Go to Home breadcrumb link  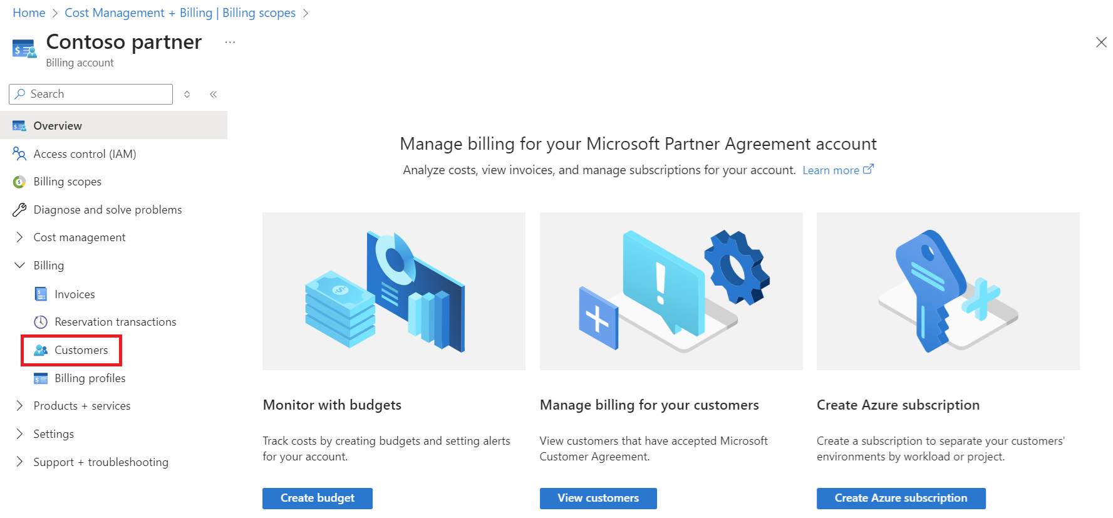pyautogui.click(x=29, y=13)
